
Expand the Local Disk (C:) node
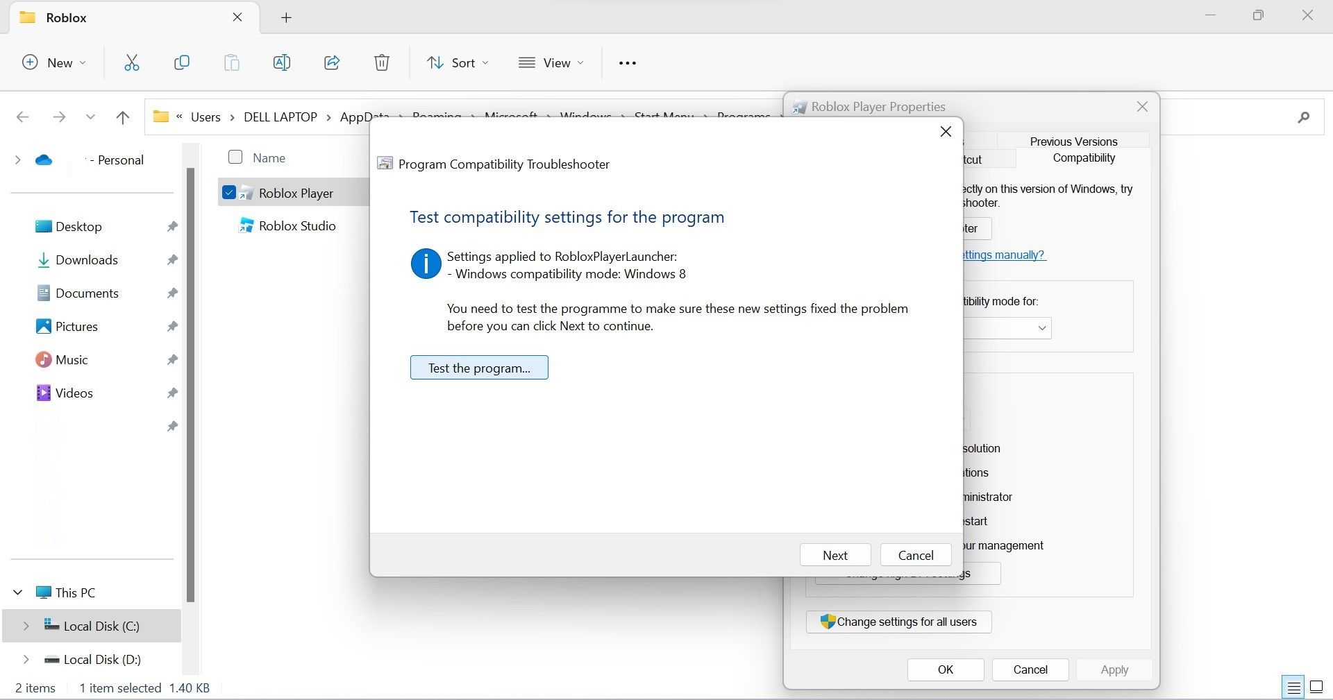26,626
